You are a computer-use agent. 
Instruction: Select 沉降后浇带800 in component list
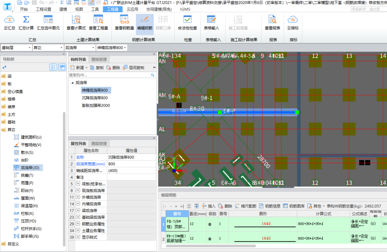95,98
